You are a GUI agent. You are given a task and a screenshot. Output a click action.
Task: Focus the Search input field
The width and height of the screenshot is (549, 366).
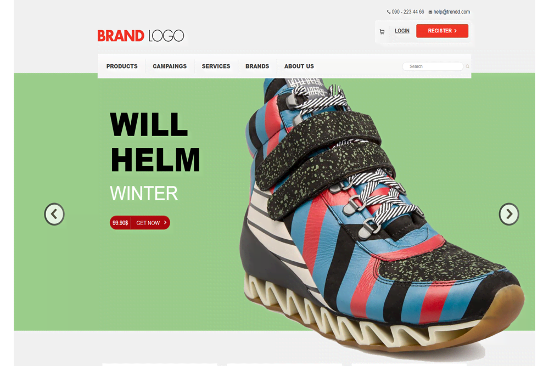click(x=433, y=66)
